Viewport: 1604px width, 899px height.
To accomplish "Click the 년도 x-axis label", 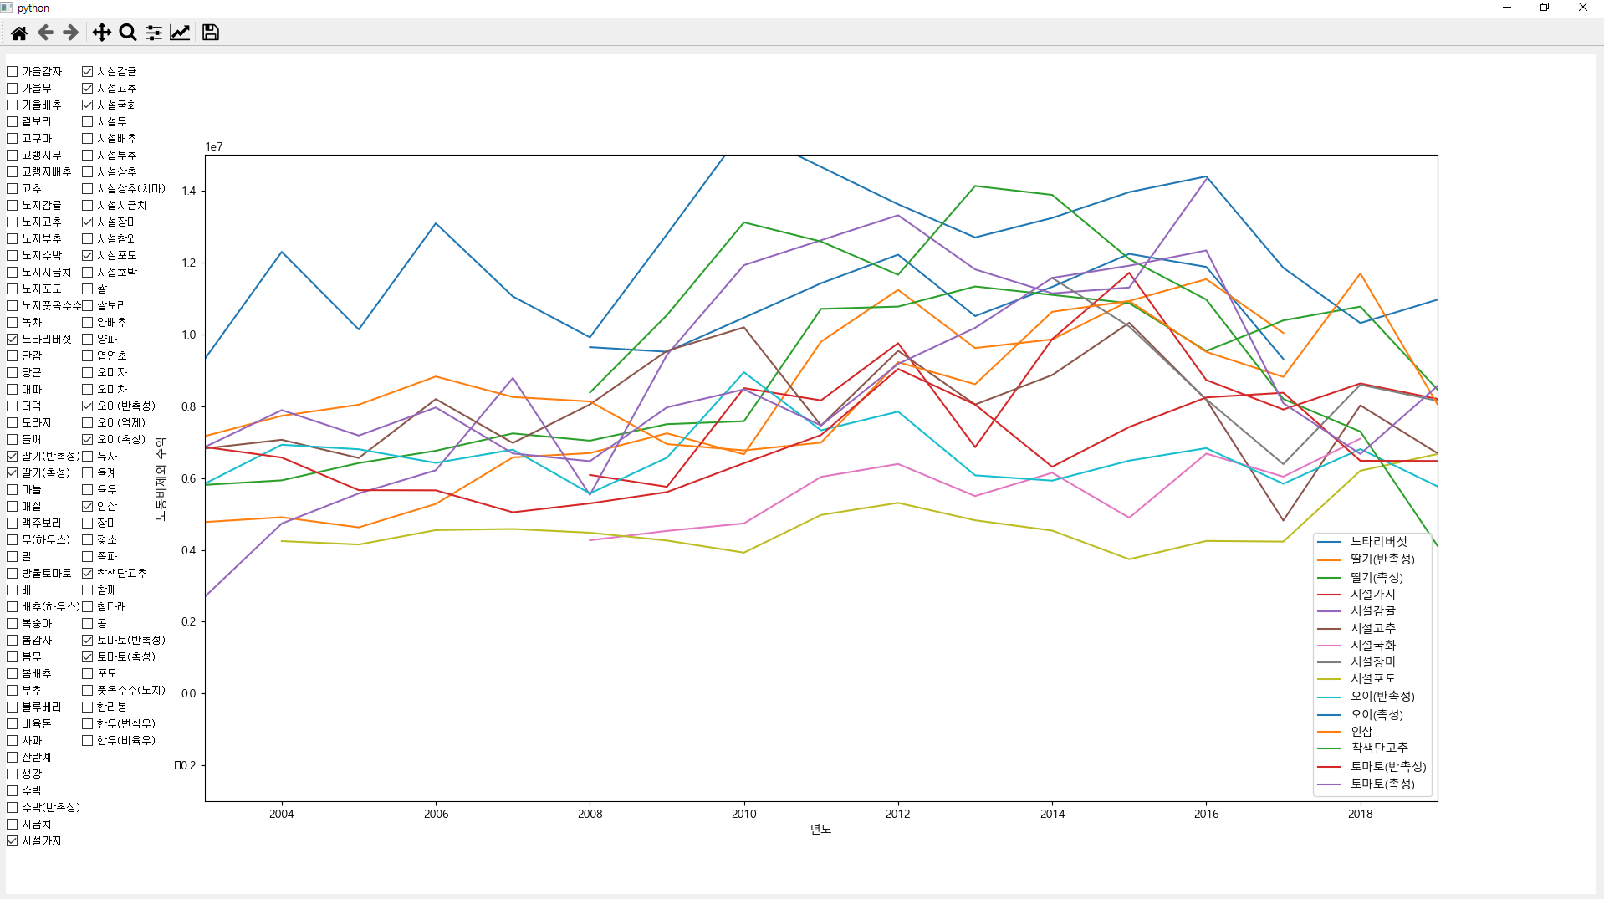I will 820,829.
